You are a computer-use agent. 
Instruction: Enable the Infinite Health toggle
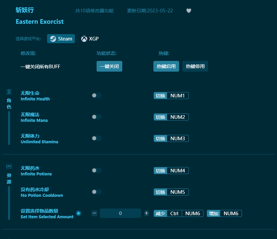pyautogui.click(x=97, y=95)
